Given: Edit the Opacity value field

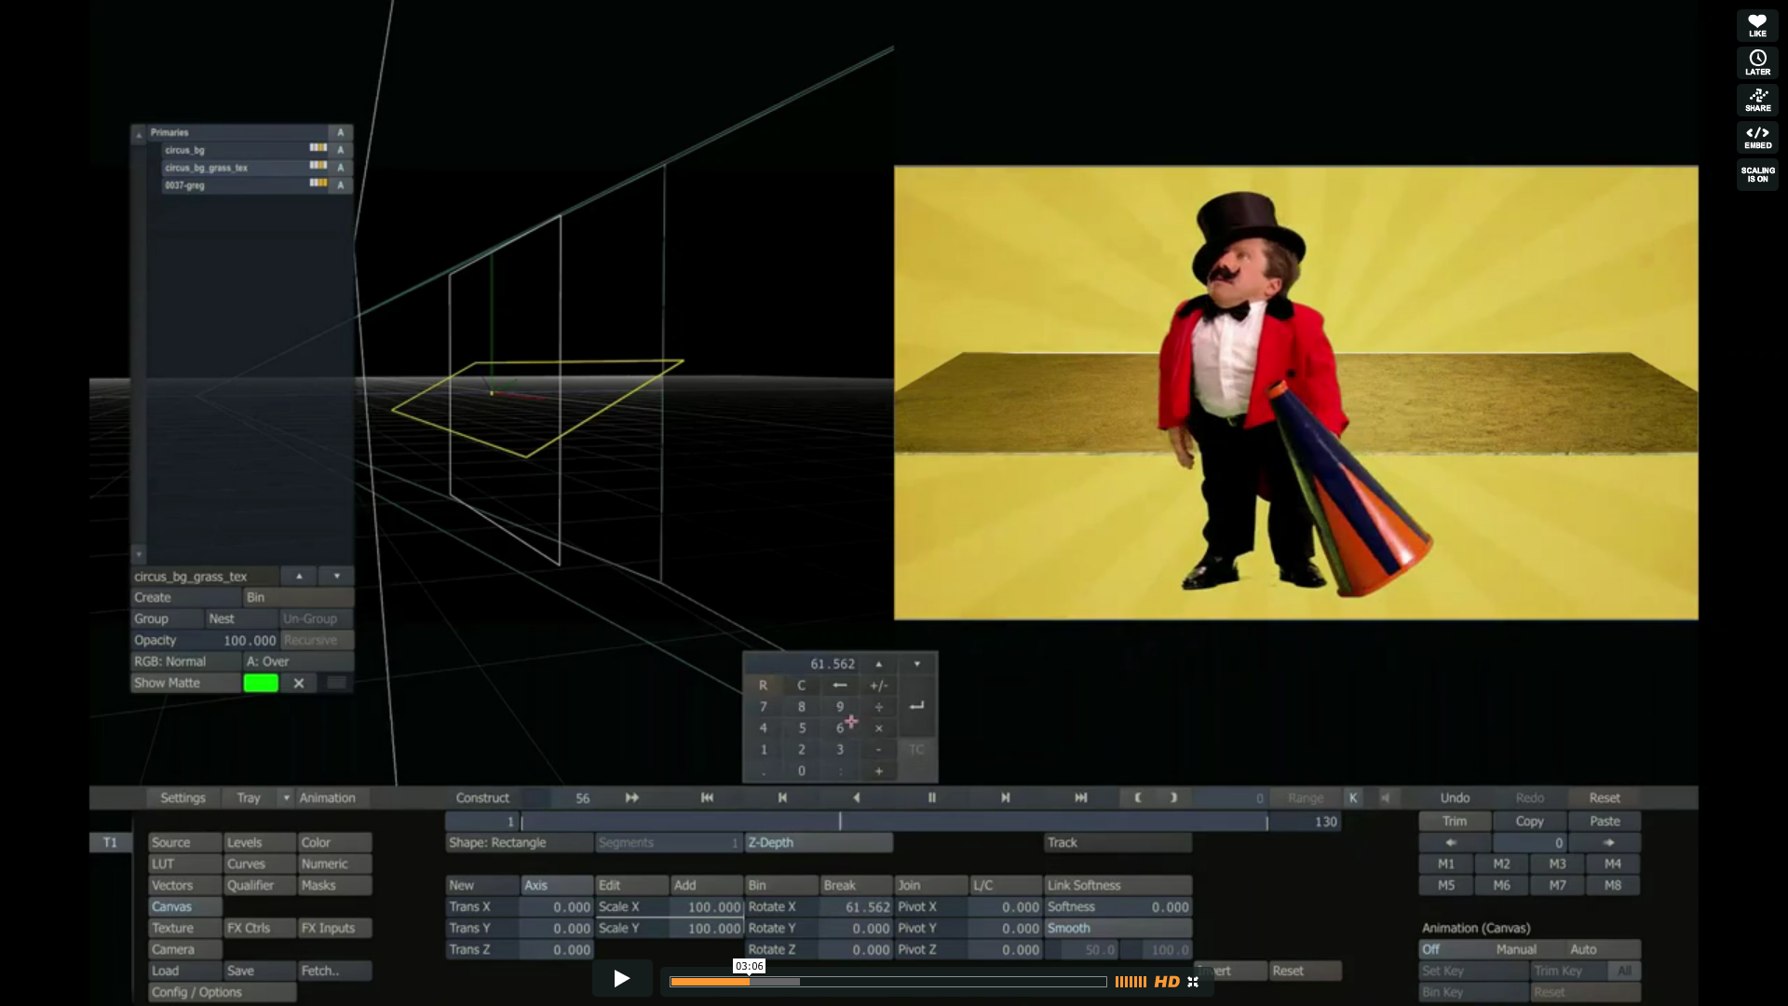Looking at the screenshot, I should (x=242, y=640).
